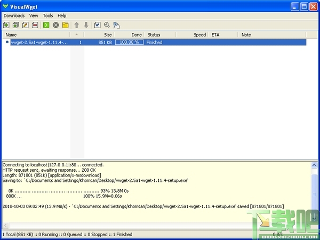Open the Help menu

click(x=62, y=15)
